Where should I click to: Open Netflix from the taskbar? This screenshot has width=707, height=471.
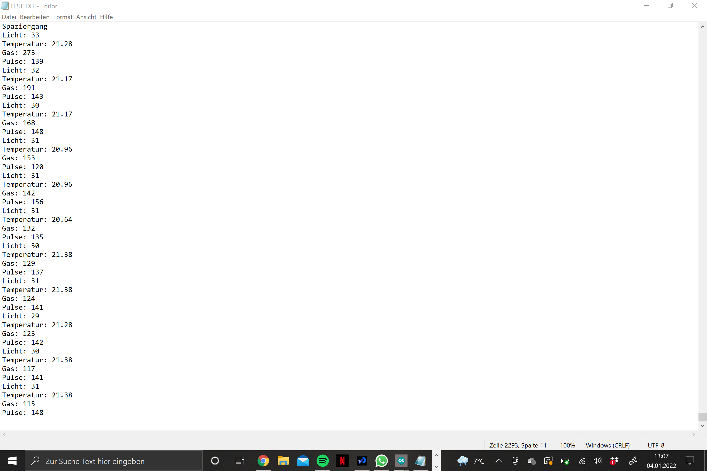[x=342, y=460]
